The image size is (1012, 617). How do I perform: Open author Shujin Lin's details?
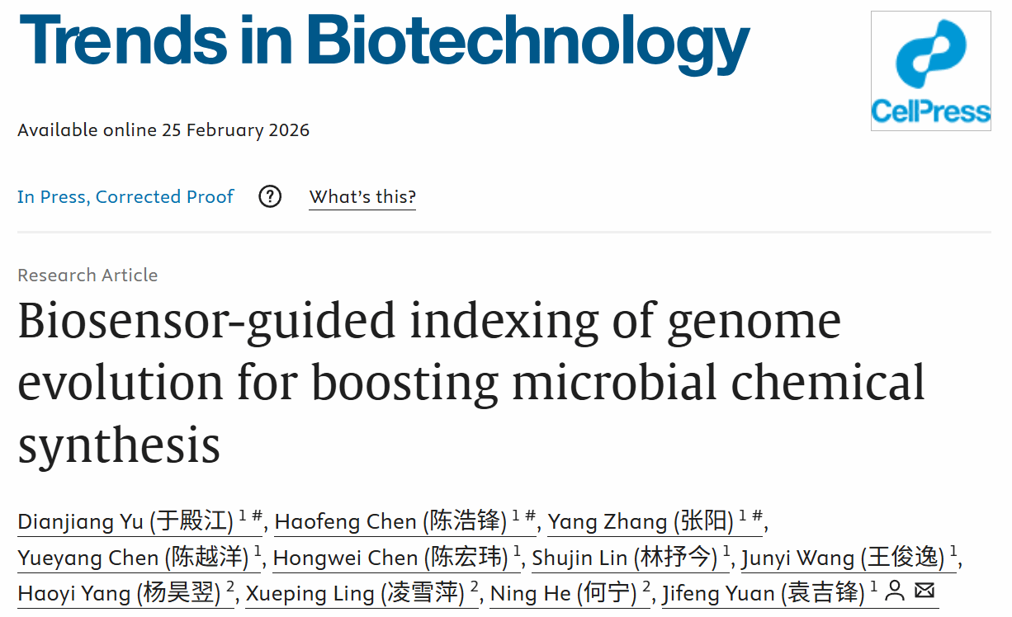[624, 558]
